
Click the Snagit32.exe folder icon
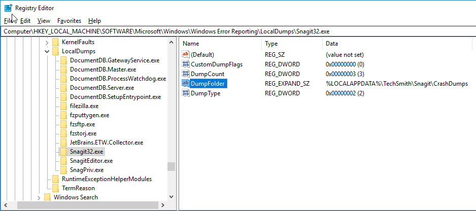pyautogui.click(x=63, y=152)
